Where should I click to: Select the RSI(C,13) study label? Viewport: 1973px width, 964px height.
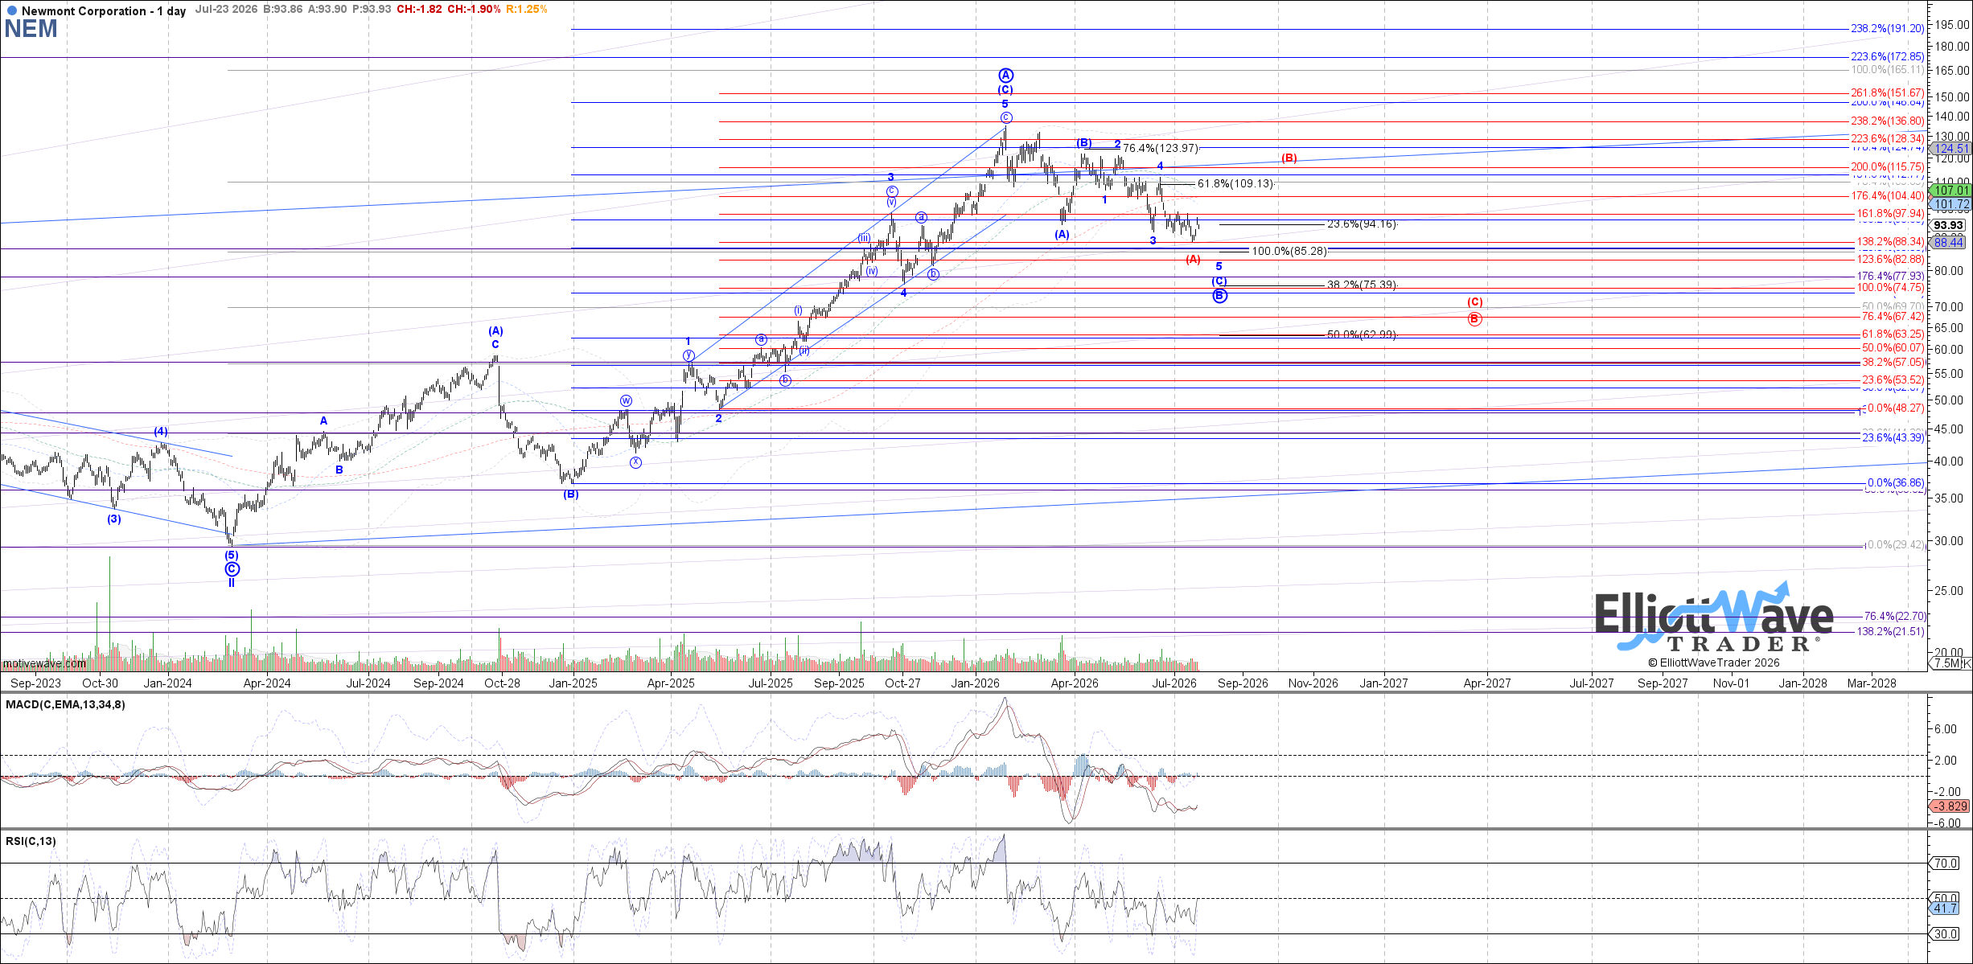31,841
